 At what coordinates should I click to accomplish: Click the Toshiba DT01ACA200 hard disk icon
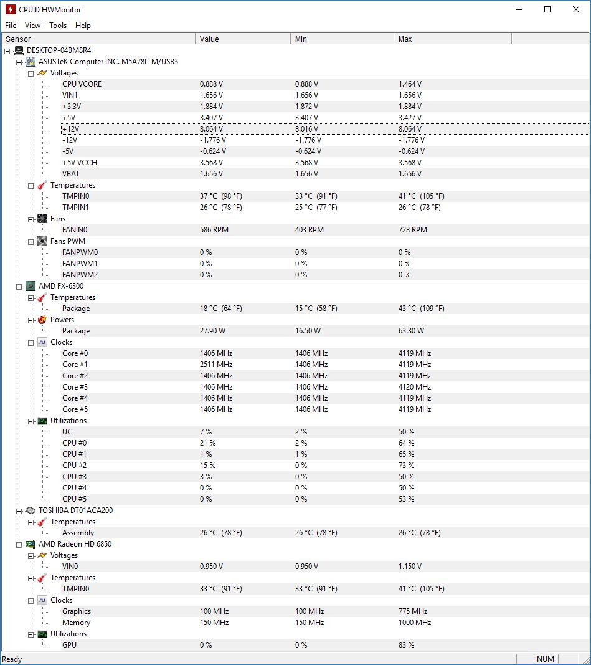pos(30,510)
